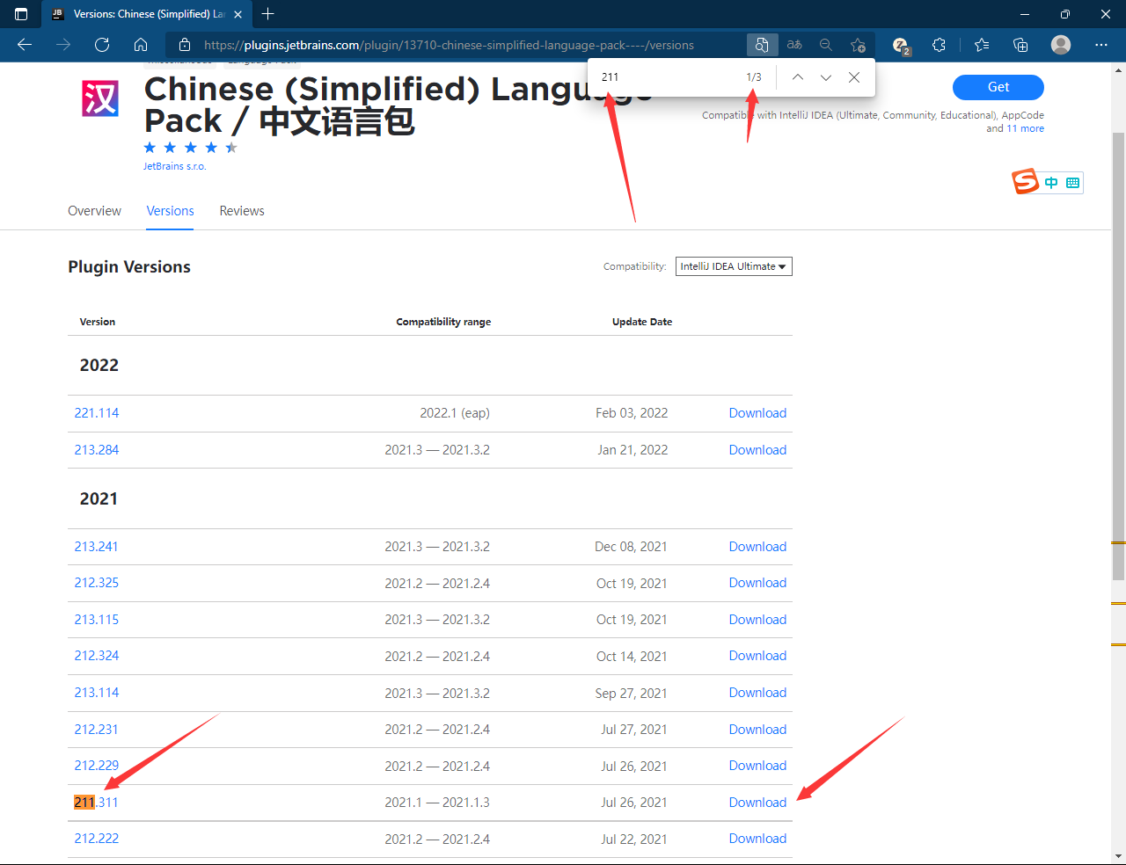Open the JetBrains s.r.o. vendor link
1126x865 pixels.
click(175, 166)
